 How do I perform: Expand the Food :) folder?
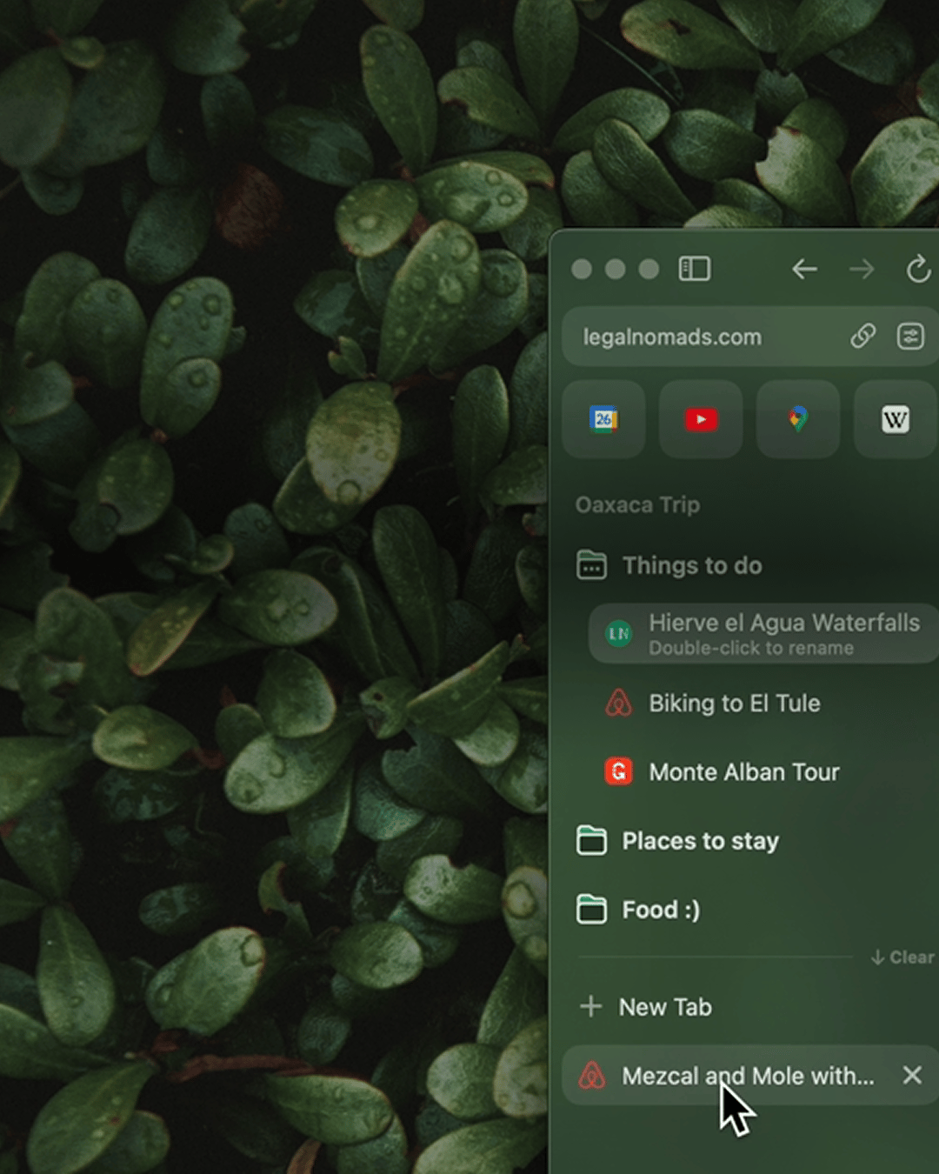[639, 910]
